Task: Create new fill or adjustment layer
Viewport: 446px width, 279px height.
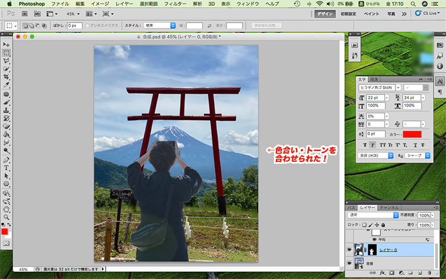Action: 401,273
